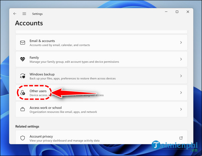Close the Settings window
Screen dimensions: 202x156
pyautogui.click(x=188, y=12)
